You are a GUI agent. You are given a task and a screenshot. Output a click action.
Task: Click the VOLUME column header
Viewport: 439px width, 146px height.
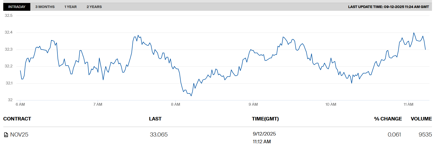click(x=421, y=119)
